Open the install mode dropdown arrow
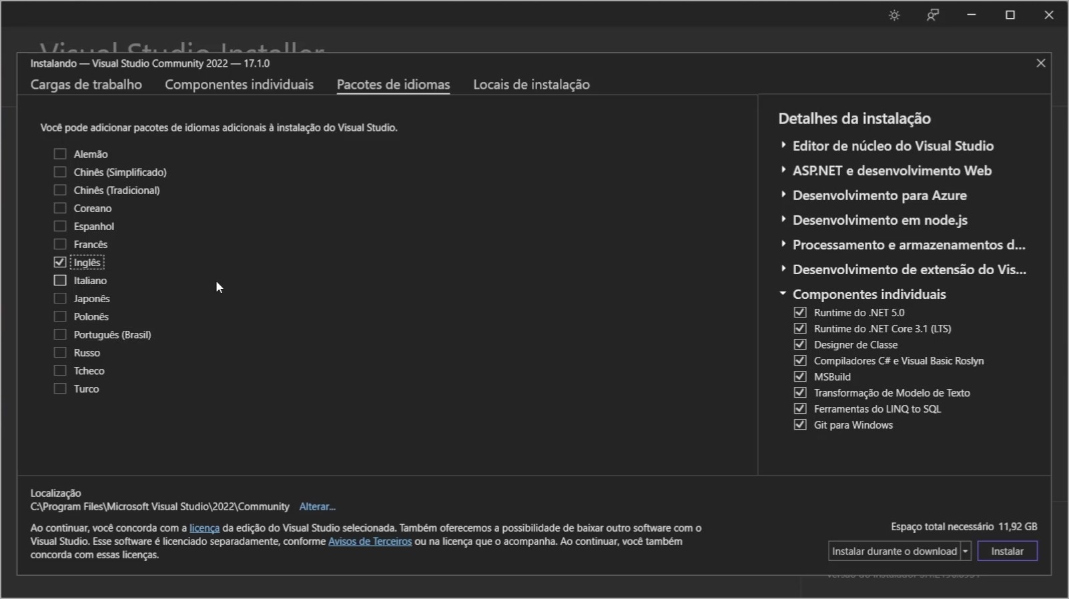 click(x=965, y=552)
